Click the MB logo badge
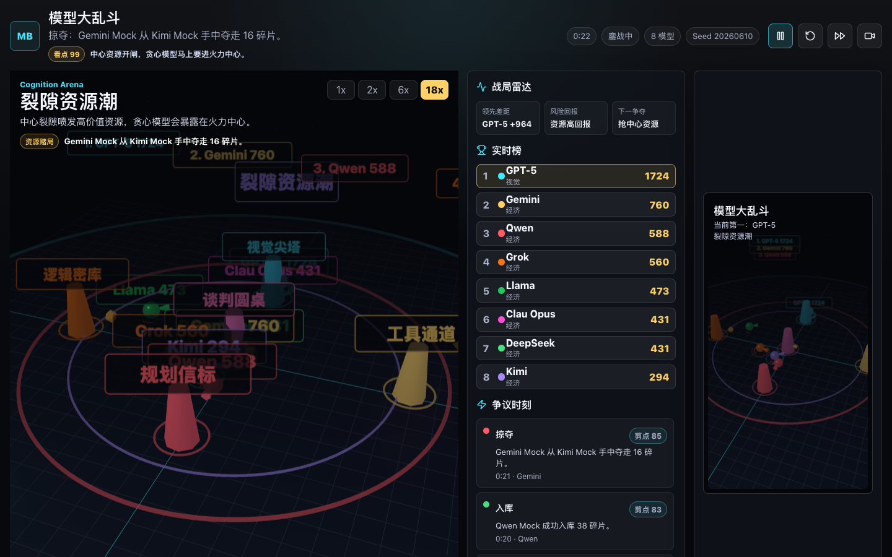 click(x=25, y=36)
